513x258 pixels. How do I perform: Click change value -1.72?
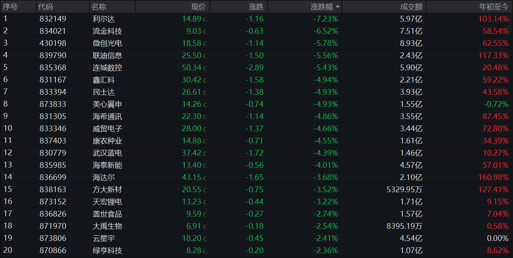coord(255,153)
